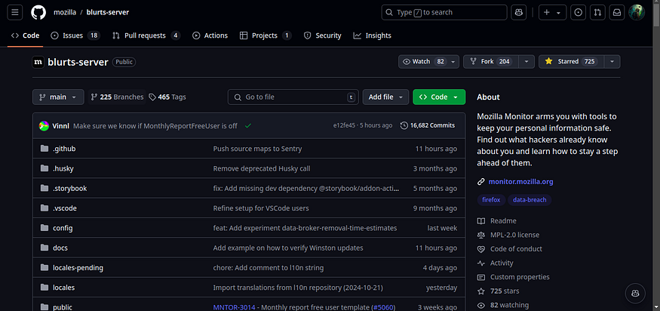Fork the repository with Fork button
The image size is (660, 311).
[491, 62]
